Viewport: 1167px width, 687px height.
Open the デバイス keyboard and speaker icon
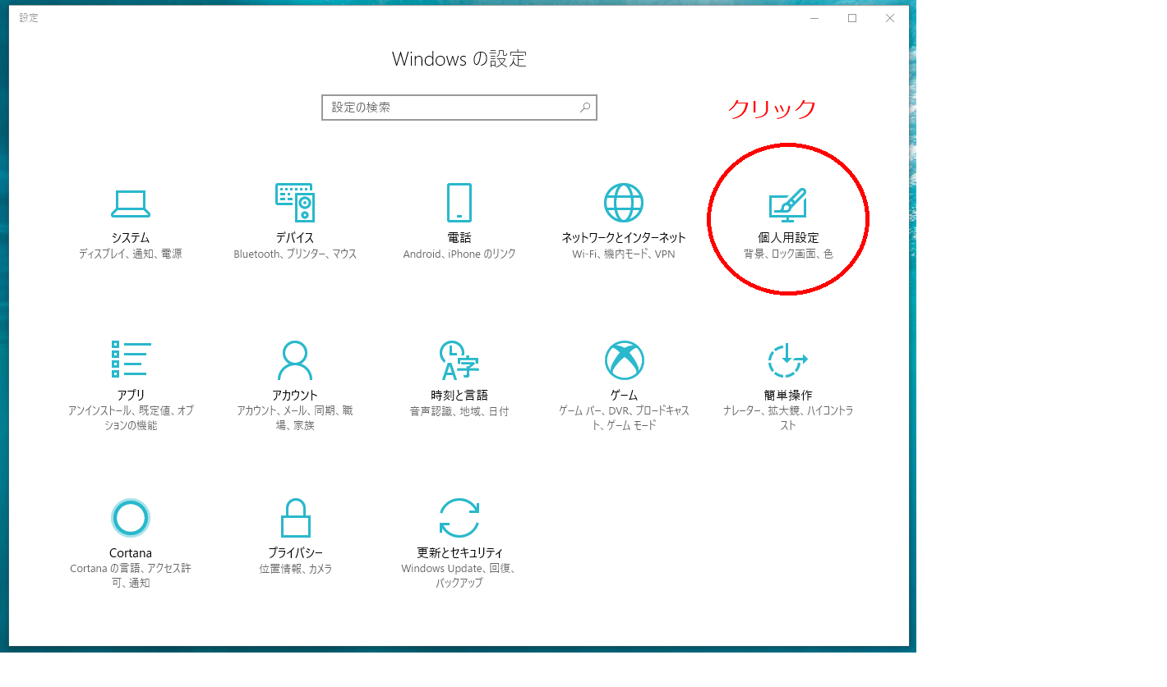click(x=295, y=202)
